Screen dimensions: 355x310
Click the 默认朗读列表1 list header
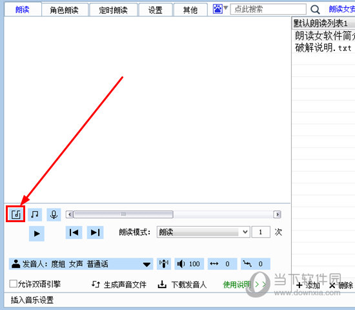(323, 23)
